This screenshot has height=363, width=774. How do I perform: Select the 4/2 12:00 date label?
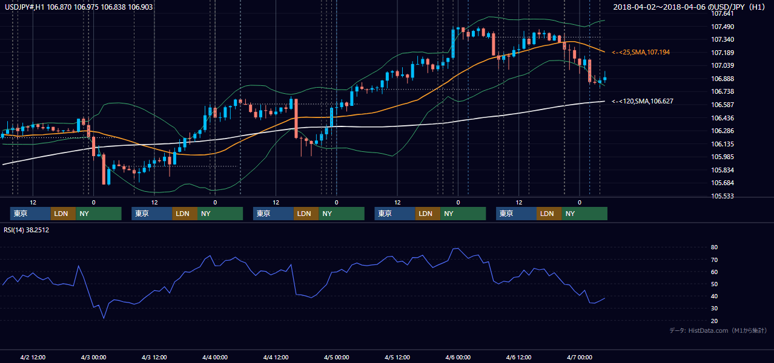coord(33,357)
